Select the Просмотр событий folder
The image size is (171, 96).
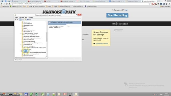28,56
